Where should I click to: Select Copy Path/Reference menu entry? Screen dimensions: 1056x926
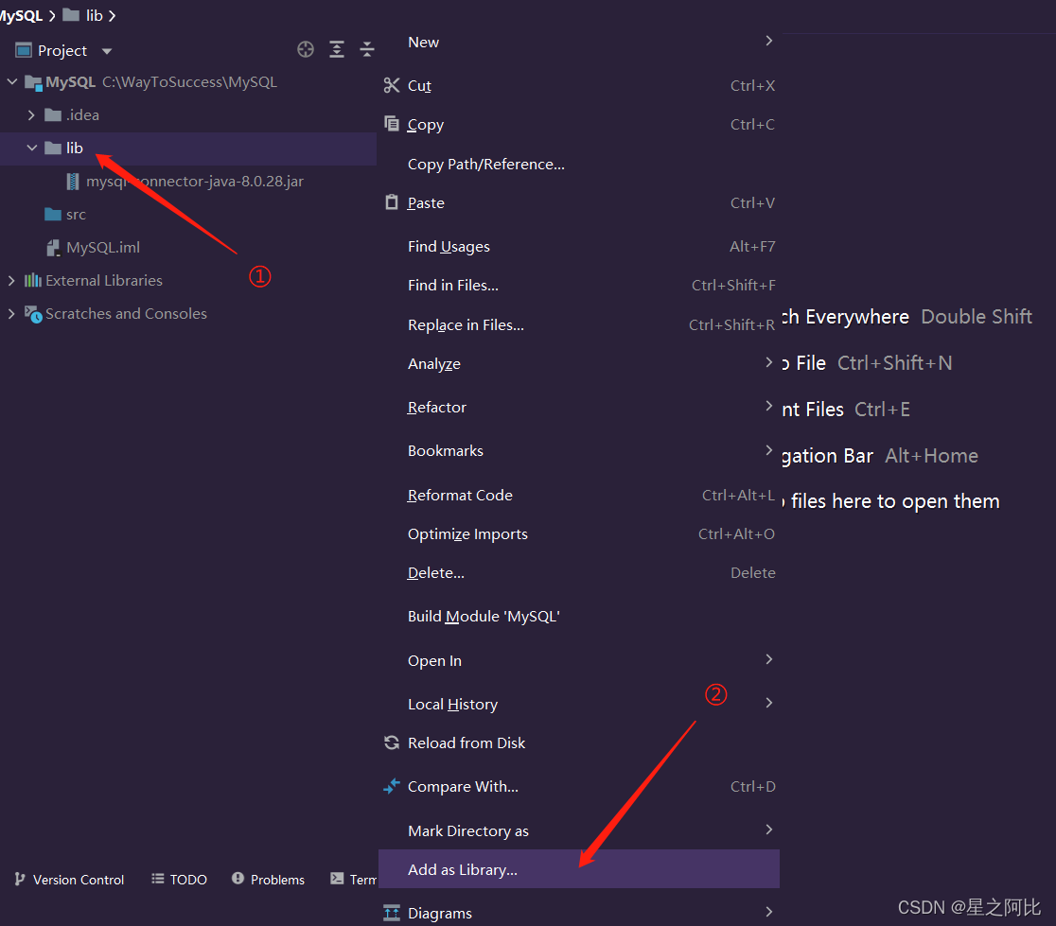click(x=578, y=165)
